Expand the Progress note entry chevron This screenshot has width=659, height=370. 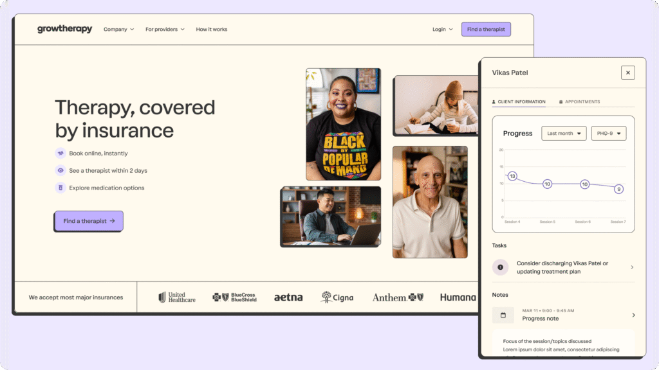633,315
